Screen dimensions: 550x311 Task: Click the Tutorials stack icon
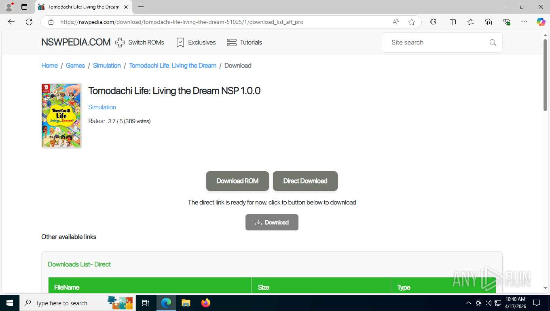232,43
